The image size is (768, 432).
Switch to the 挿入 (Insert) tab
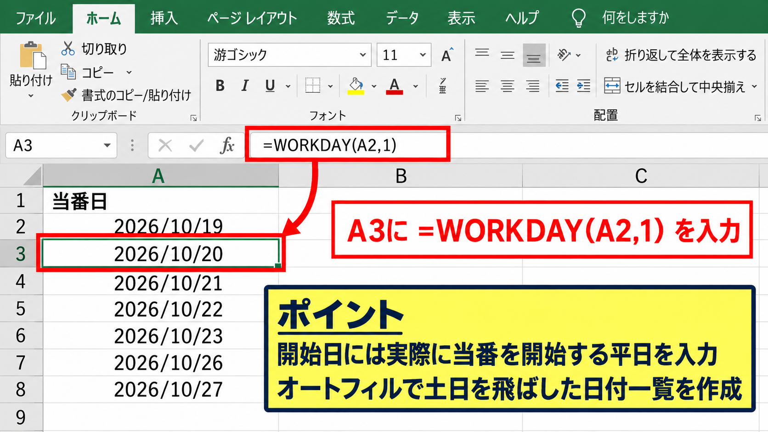click(164, 18)
